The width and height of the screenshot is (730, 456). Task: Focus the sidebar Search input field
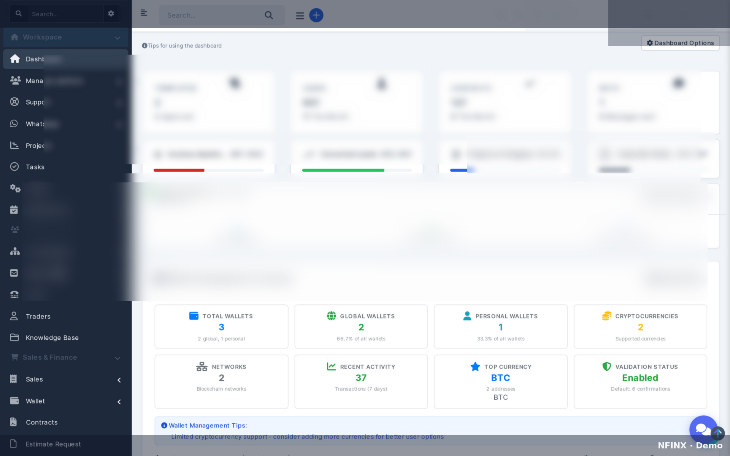click(x=65, y=14)
